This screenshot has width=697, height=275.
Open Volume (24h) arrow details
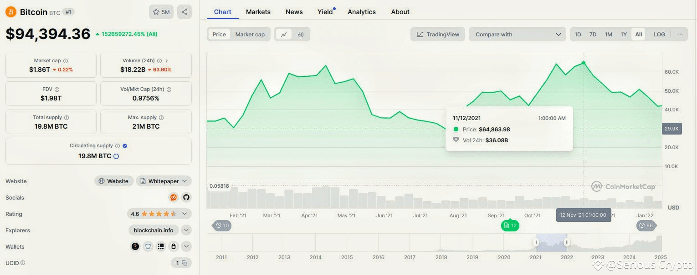tap(167, 61)
